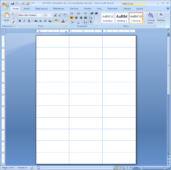Screen dimensions: 171x170
Task: Click the Change Styles button
Action: click(151, 18)
